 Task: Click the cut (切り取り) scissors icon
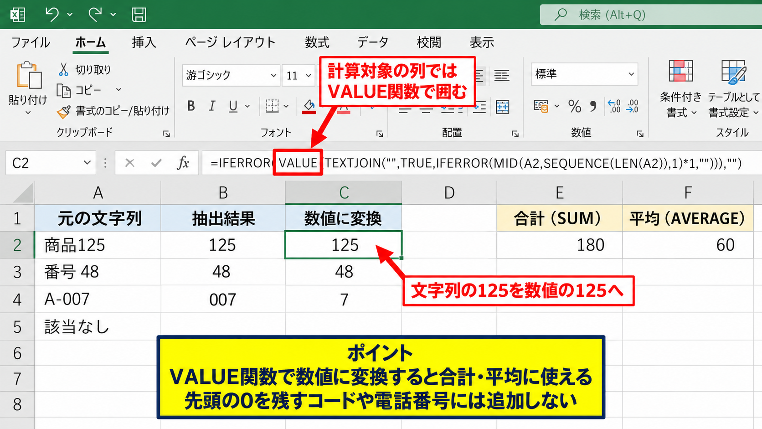(x=63, y=69)
